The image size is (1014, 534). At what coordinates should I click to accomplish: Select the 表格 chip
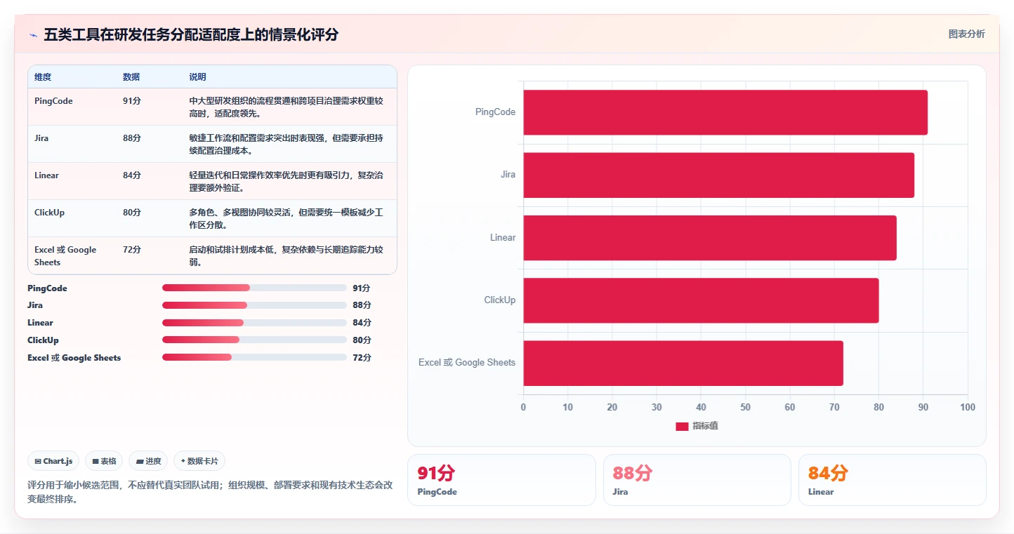(x=104, y=461)
